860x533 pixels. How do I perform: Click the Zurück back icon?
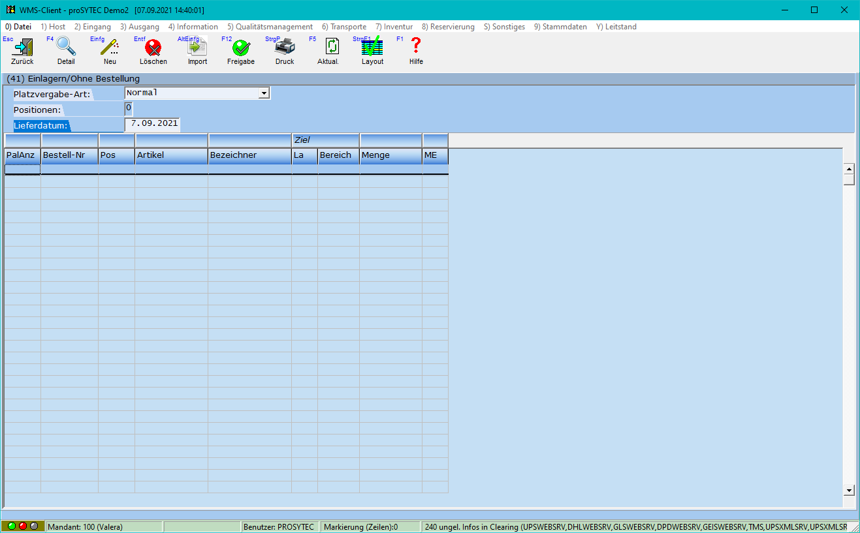click(22, 48)
